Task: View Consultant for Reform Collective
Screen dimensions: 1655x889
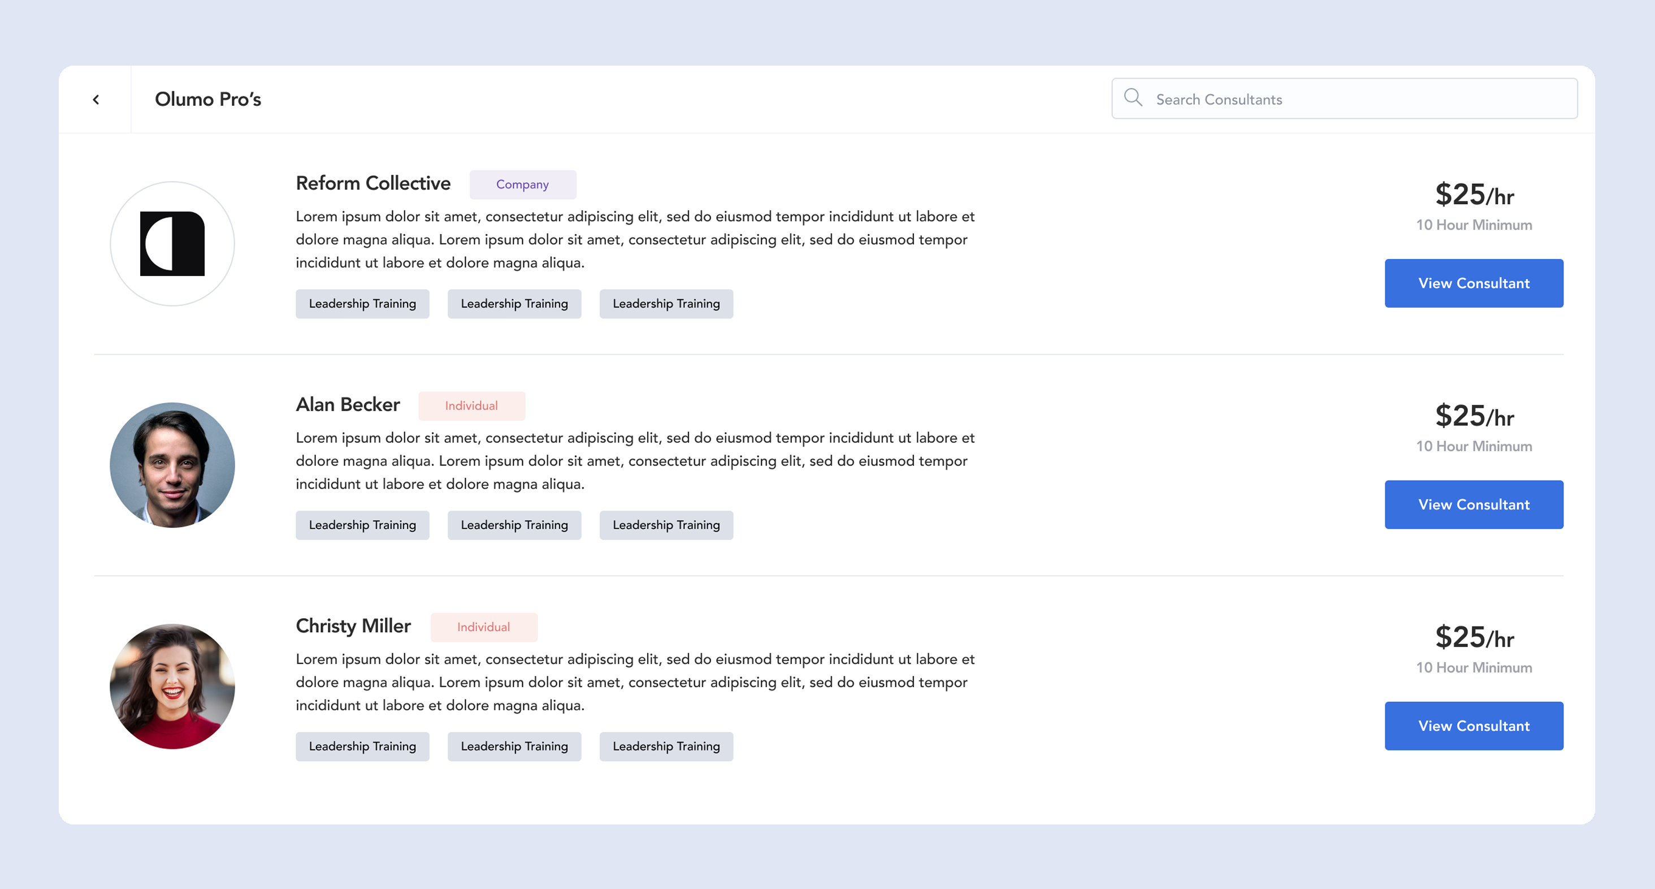Action: pos(1473,283)
